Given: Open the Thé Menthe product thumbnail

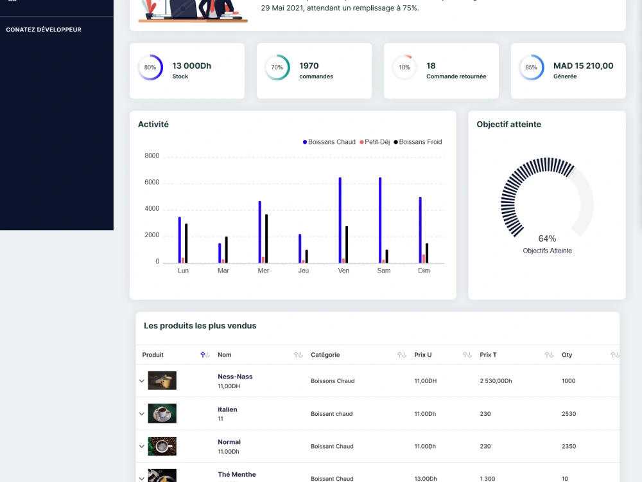Looking at the screenshot, I should point(162,476).
